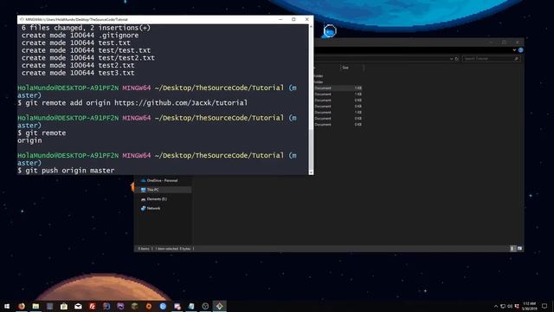Open the Unity taskbar icon

click(205, 306)
